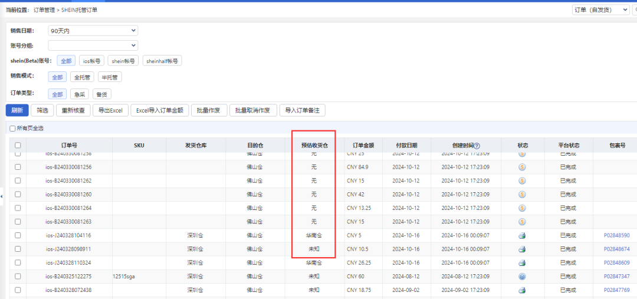Viewport: 637px width, 299px height.
Task: Open the 销售日期 dropdown showing 90天内
Action: pyautogui.click(x=93, y=31)
